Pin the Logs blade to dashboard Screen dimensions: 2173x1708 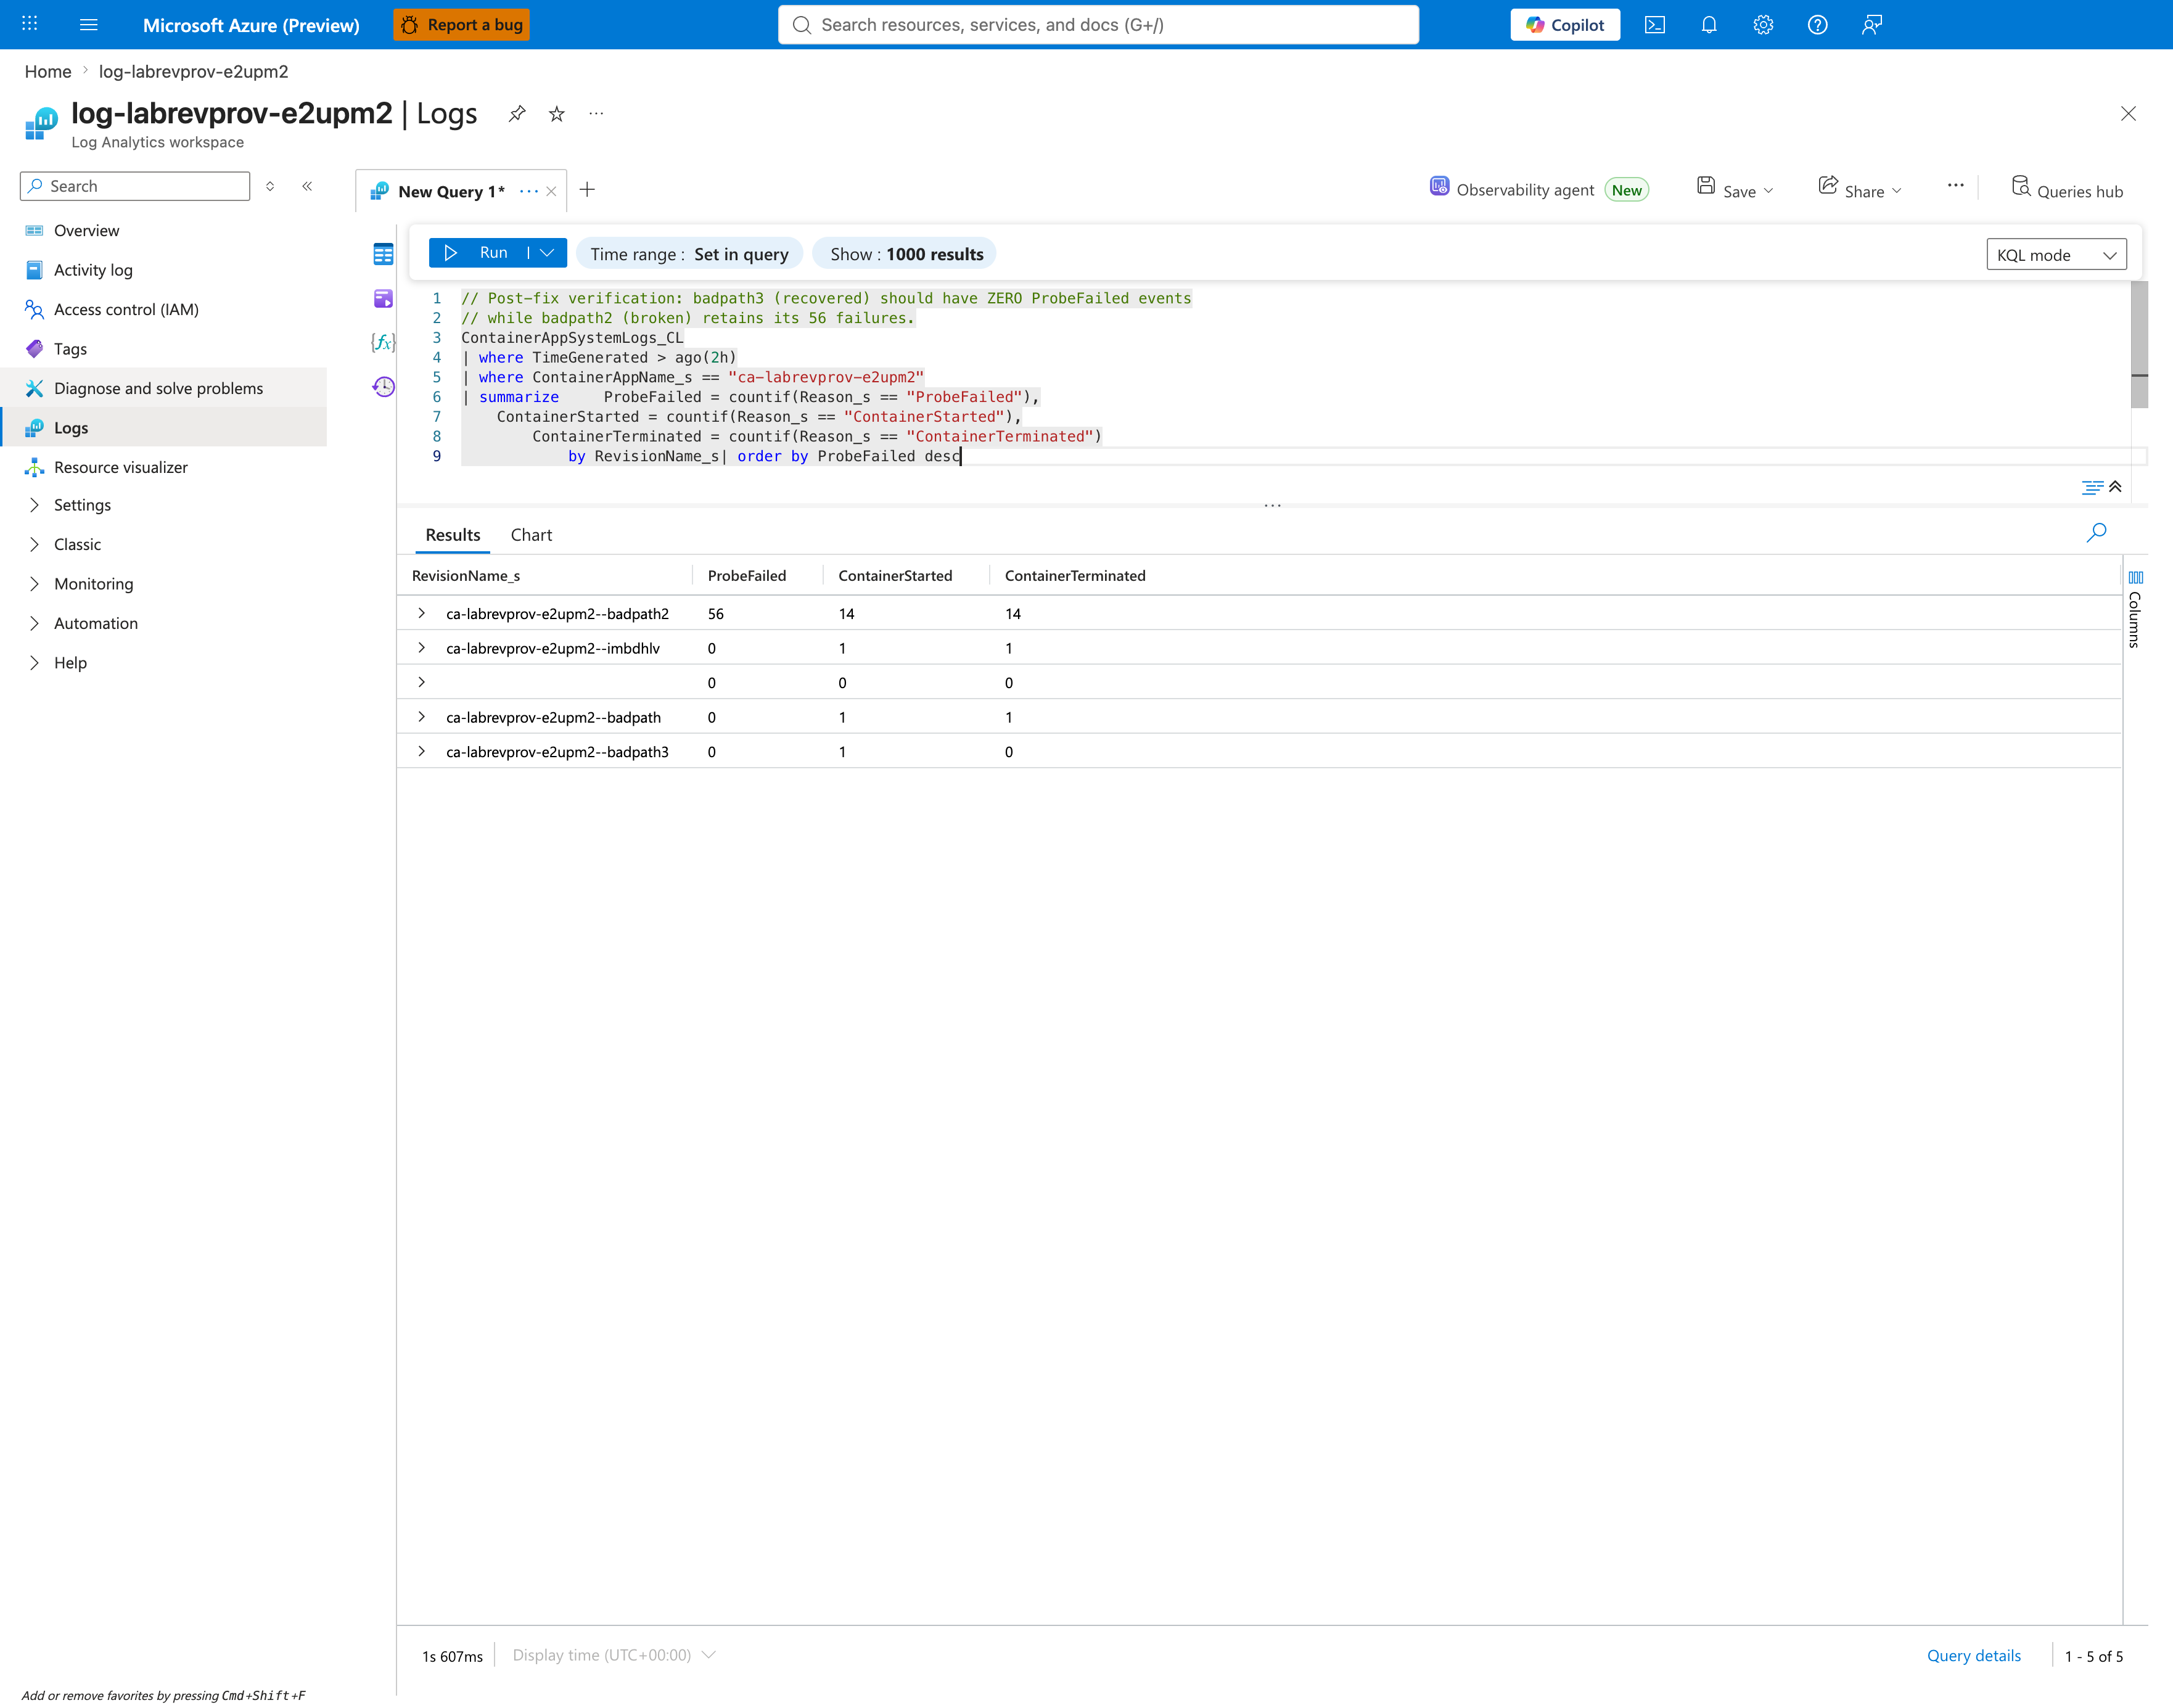click(517, 114)
